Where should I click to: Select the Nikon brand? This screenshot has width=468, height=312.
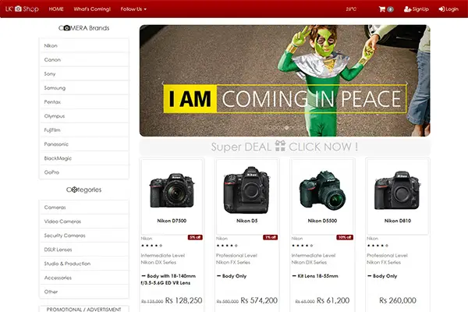click(84, 46)
